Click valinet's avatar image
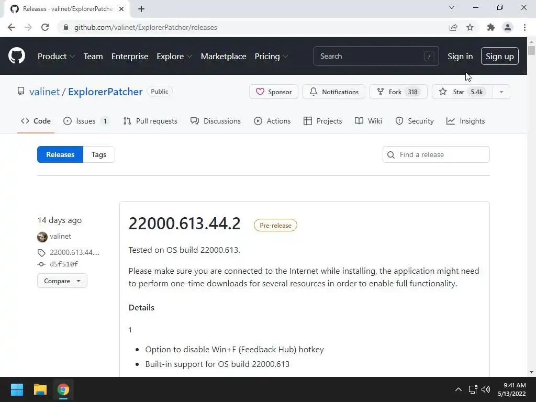536x402 pixels. [x=42, y=237]
